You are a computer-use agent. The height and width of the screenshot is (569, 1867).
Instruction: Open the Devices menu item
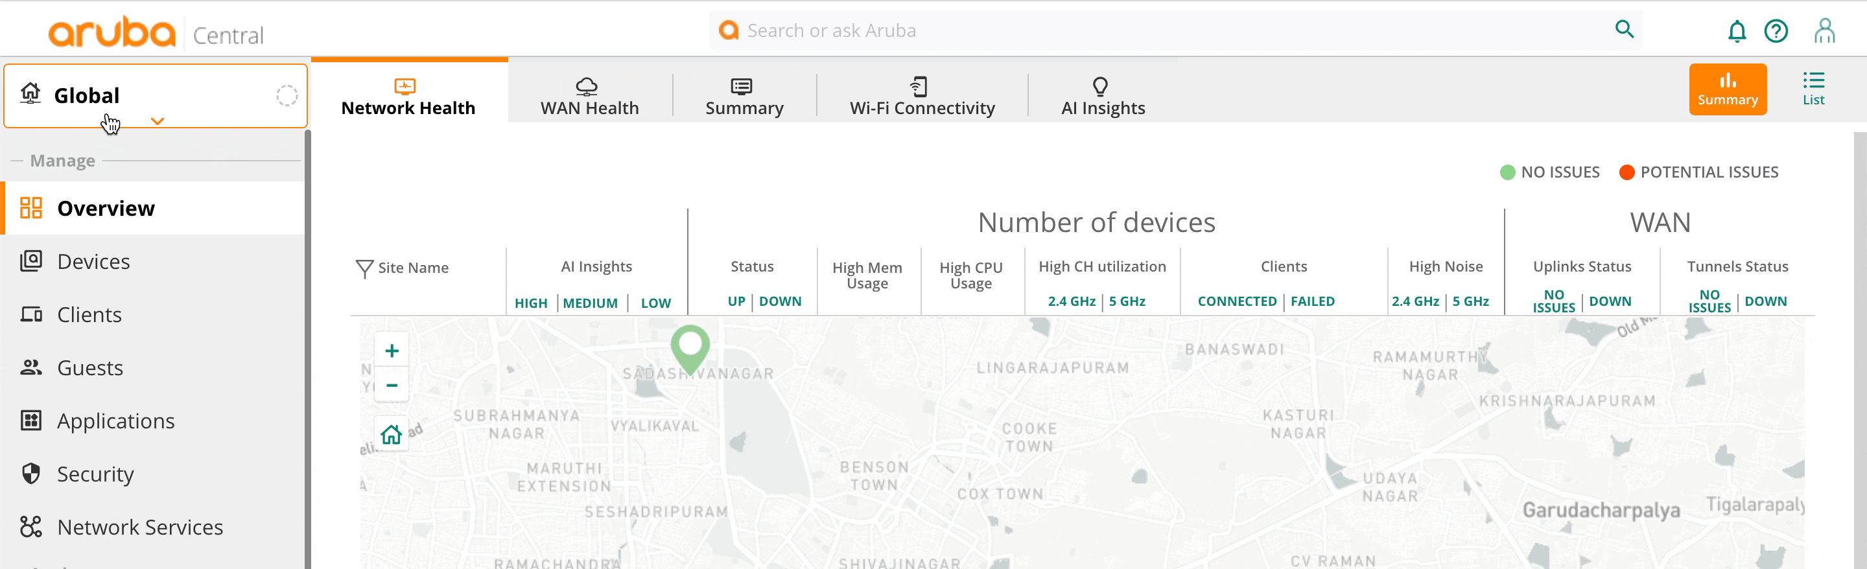tap(154, 261)
